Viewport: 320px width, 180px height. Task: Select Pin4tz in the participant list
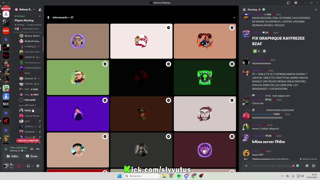[30, 110]
